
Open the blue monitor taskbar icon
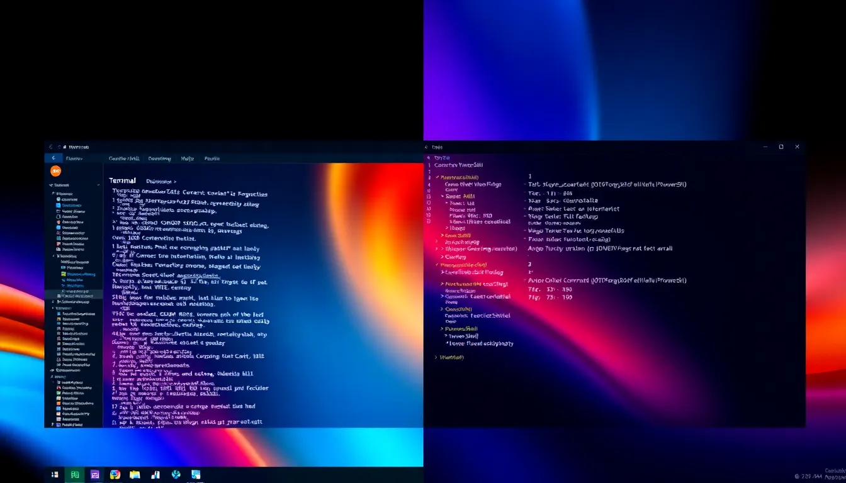(196, 475)
